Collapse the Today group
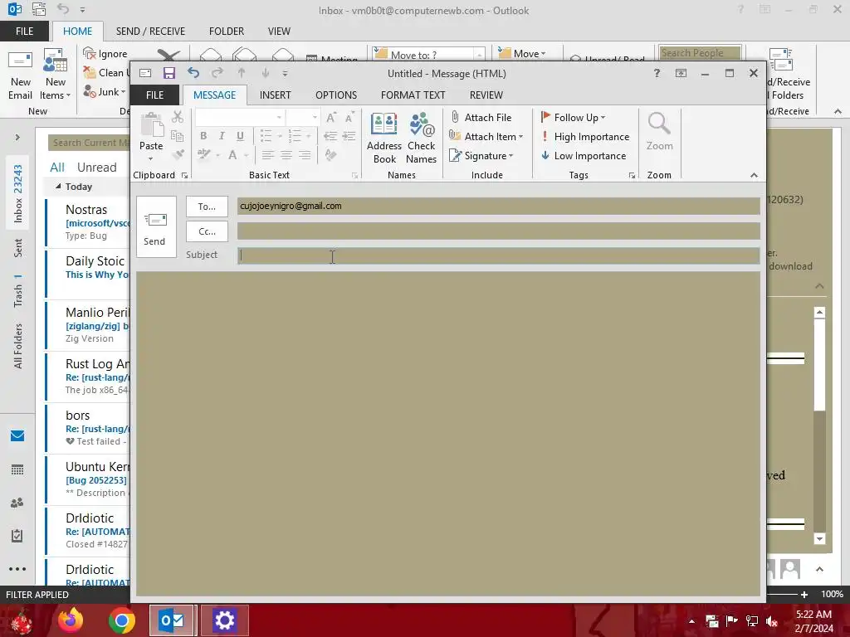Viewport: 850px width, 637px height. [58, 186]
